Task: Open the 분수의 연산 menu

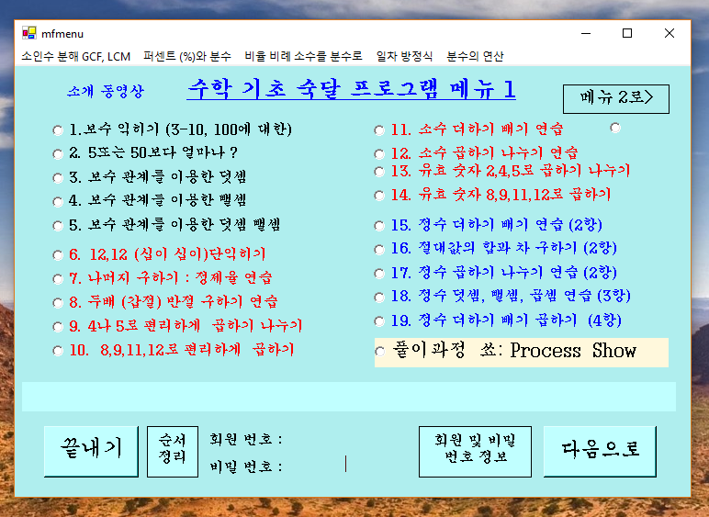Action: [x=475, y=56]
